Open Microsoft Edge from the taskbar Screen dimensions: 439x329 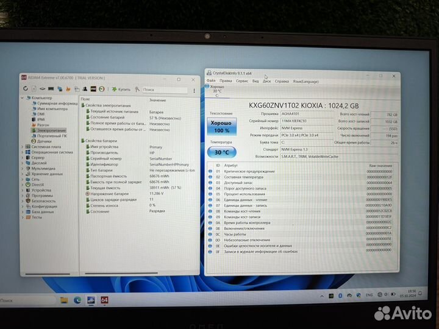point(77,300)
